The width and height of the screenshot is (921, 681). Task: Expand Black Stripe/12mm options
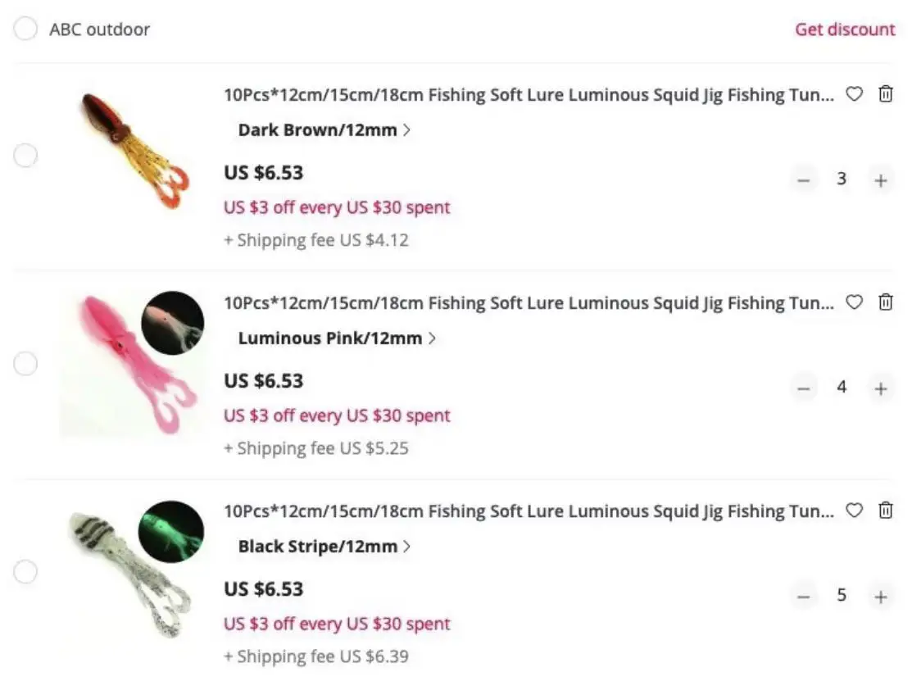coord(324,547)
